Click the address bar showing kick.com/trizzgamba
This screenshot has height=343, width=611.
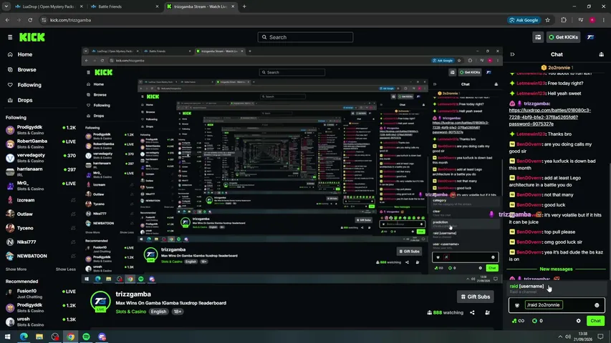[x=273, y=20]
